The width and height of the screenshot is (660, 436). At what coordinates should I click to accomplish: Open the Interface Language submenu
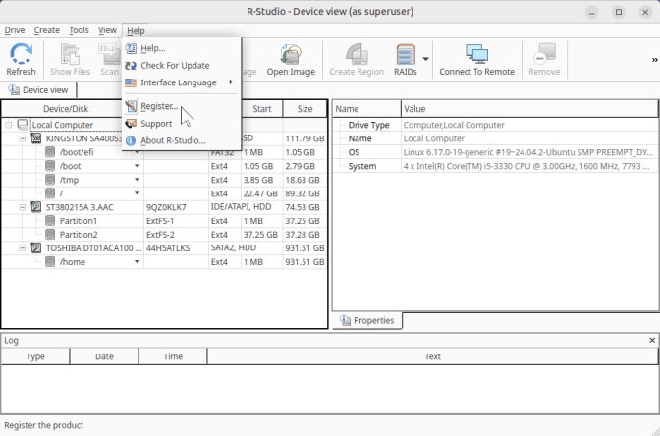pos(182,82)
